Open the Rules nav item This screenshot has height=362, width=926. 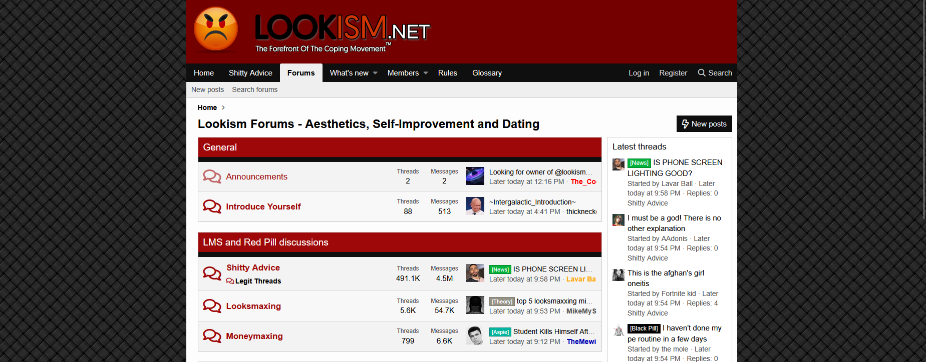[448, 73]
